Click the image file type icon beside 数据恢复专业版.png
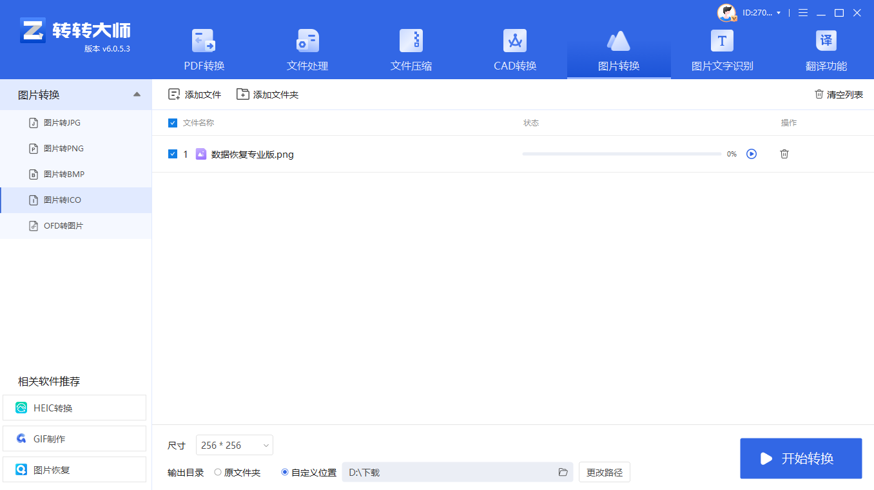Screen dimensions: 874x490 pos(201,154)
